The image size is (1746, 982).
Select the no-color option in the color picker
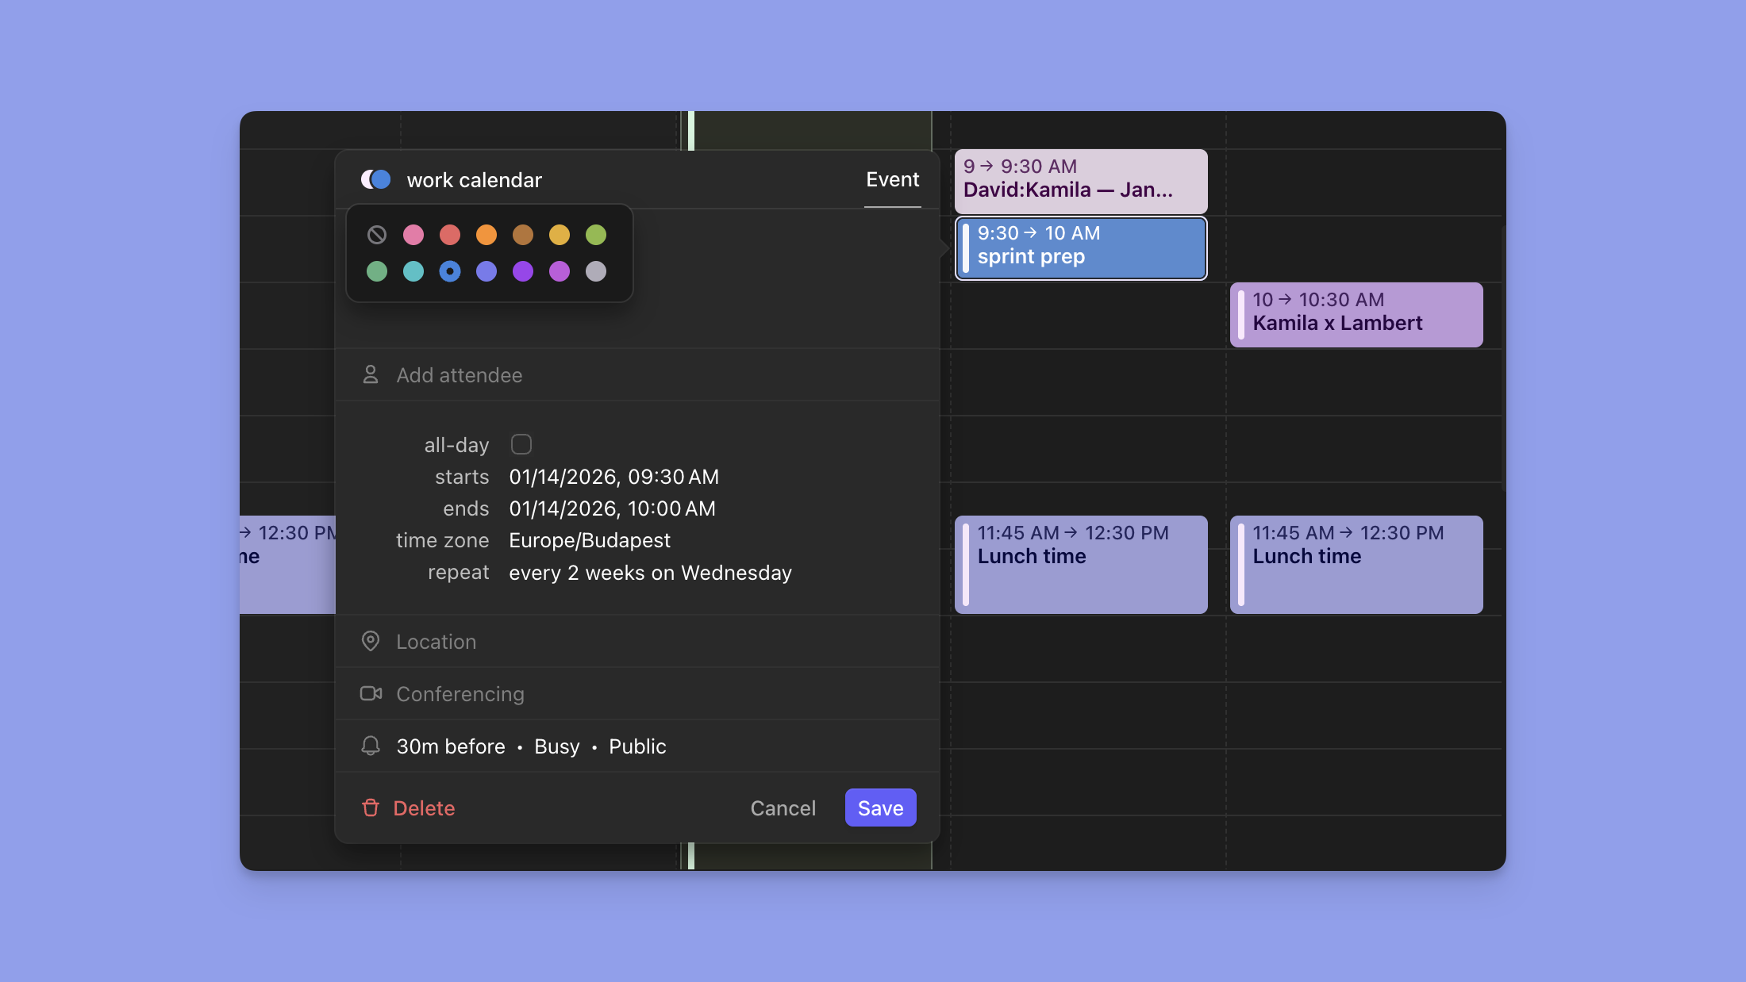(377, 235)
